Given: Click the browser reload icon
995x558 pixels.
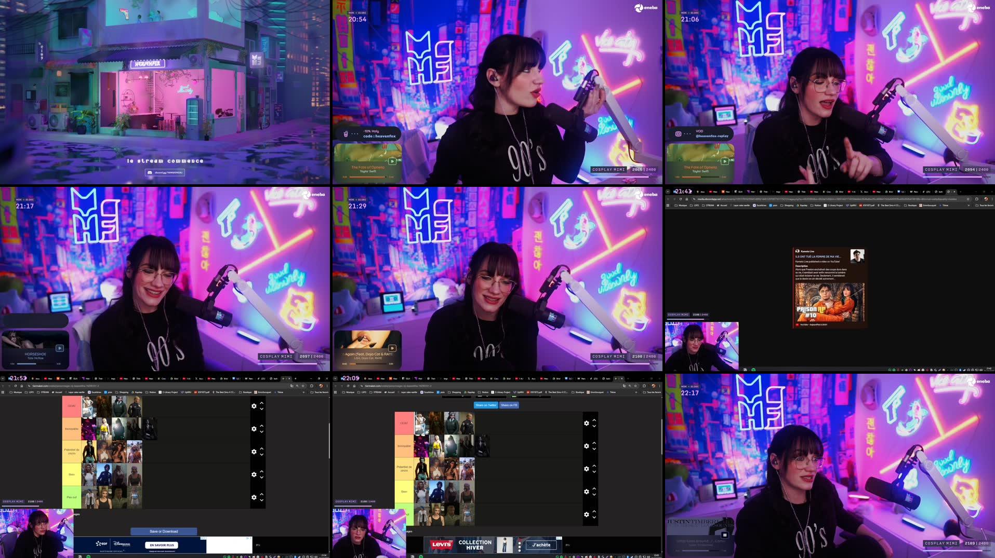Looking at the screenshot, I should pyautogui.click(x=16, y=386).
